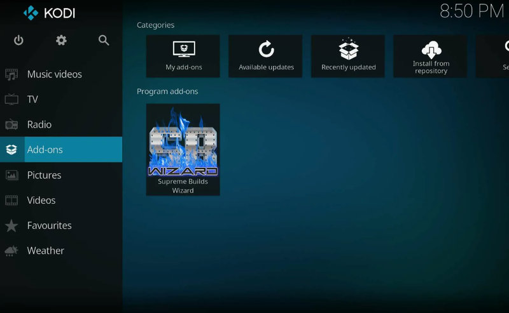
Task: Open Weather menu item
Action: point(61,251)
